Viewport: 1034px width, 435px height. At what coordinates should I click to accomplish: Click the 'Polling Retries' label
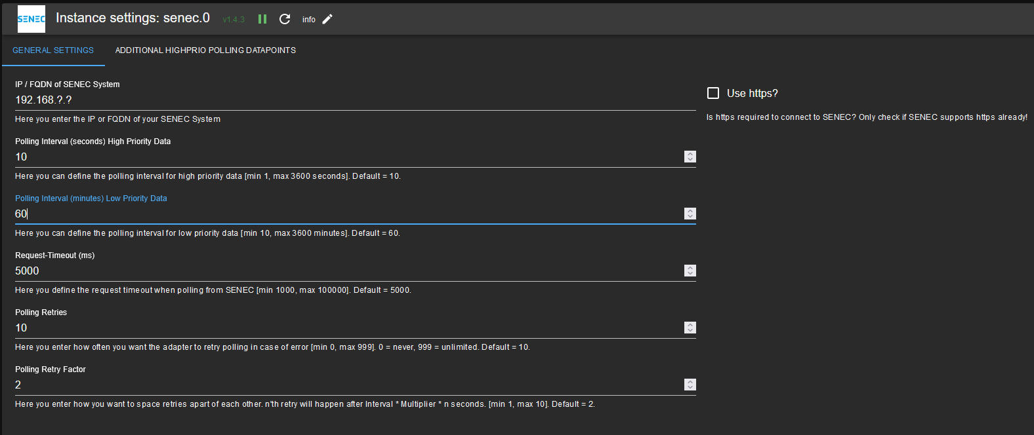pyautogui.click(x=41, y=312)
